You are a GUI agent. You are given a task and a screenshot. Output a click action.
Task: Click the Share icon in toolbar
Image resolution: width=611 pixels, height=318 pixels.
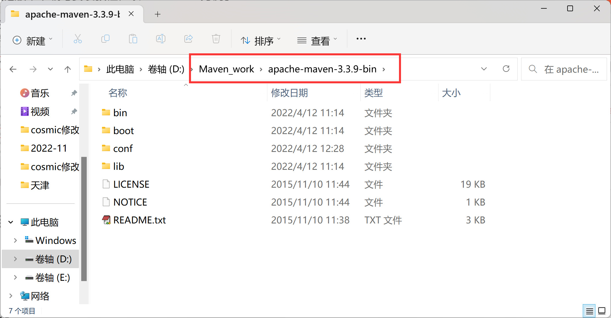tap(188, 39)
